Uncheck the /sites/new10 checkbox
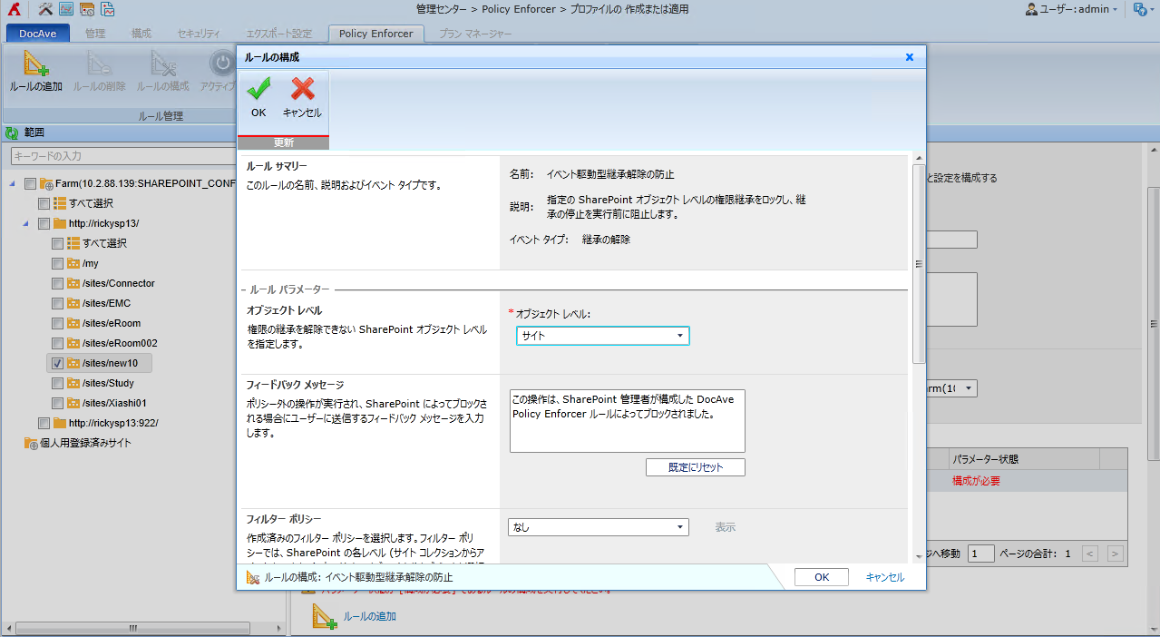 [x=57, y=363]
